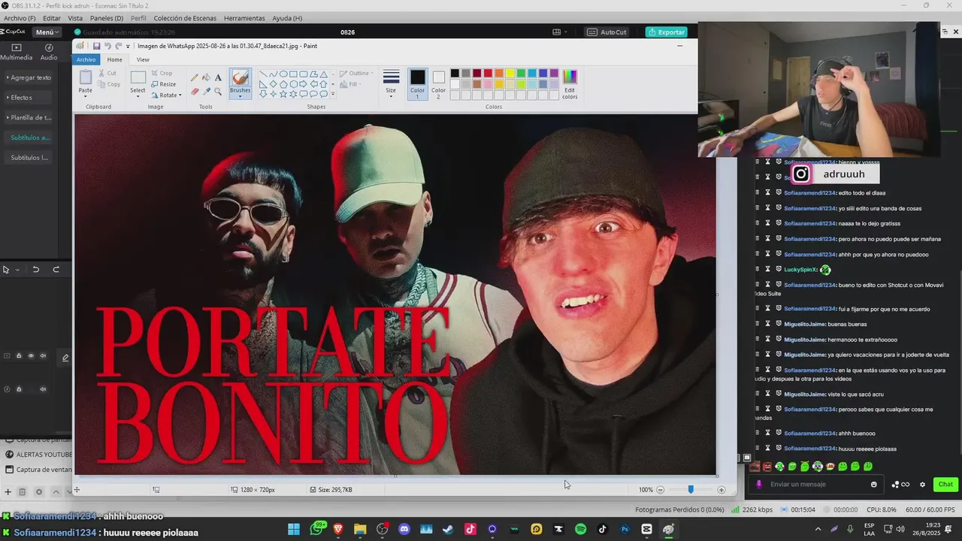Open emoji picker in chat message box
962x541 pixels.
coord(873,485)
